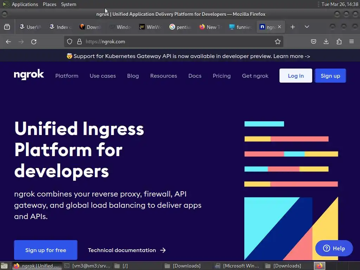360x270 pixels.
Task: Click the site security padlock icon
Action: pos(79,41)
